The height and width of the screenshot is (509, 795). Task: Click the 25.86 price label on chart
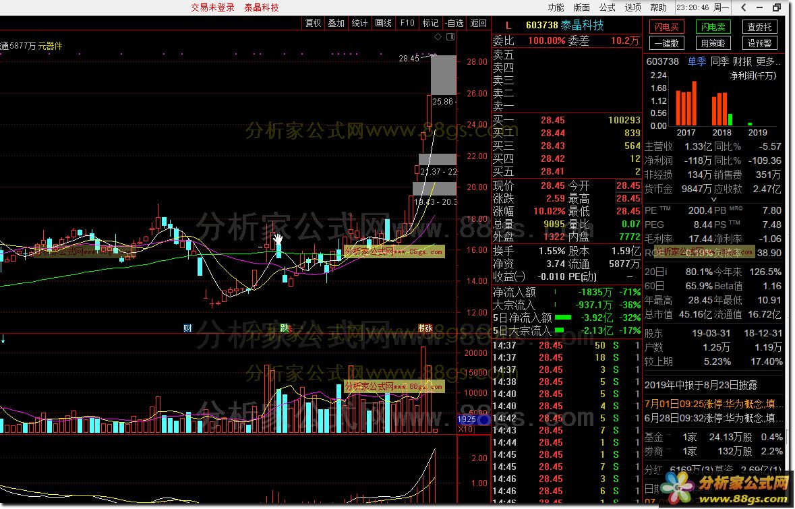pos(442,101)
